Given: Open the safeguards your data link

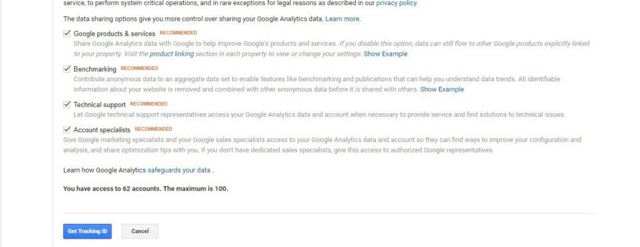Looking at the screenshot, I should [179, 170].
